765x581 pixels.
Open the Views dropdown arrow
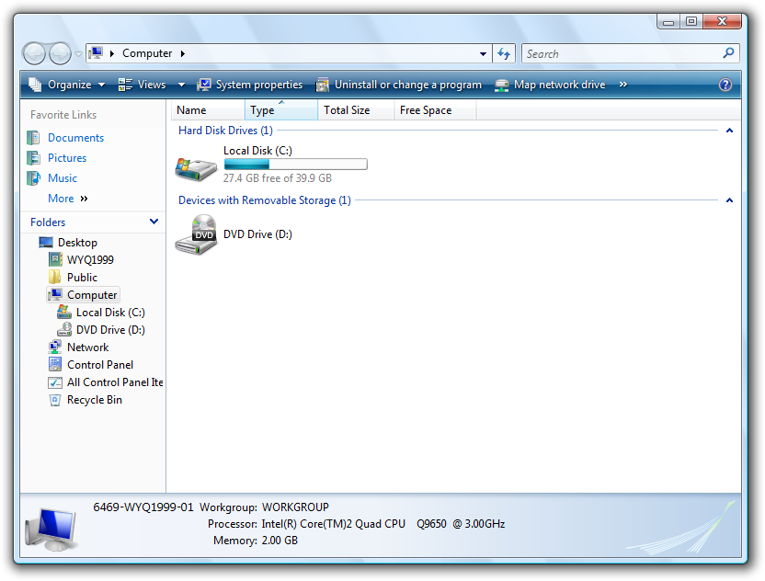(x=181, y=85)
